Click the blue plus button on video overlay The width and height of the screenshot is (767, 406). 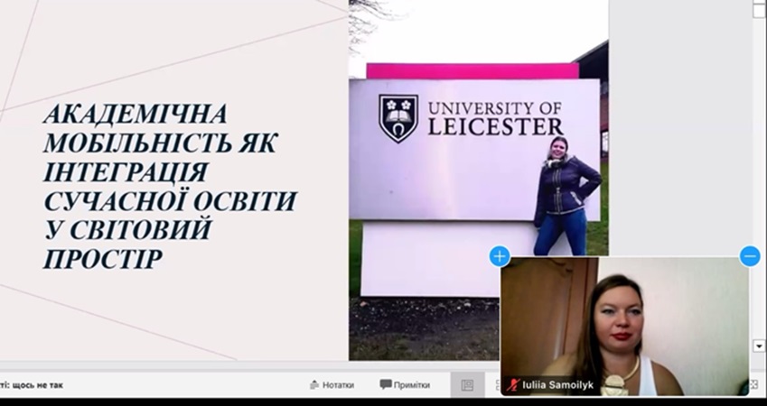(500, 256)
